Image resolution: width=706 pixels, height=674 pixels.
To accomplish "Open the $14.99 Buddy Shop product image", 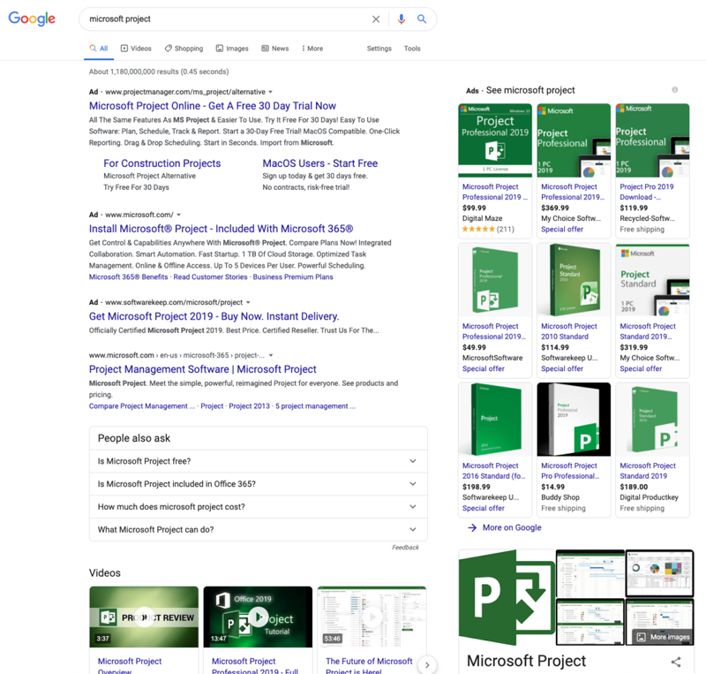I will tap(574, 420).
